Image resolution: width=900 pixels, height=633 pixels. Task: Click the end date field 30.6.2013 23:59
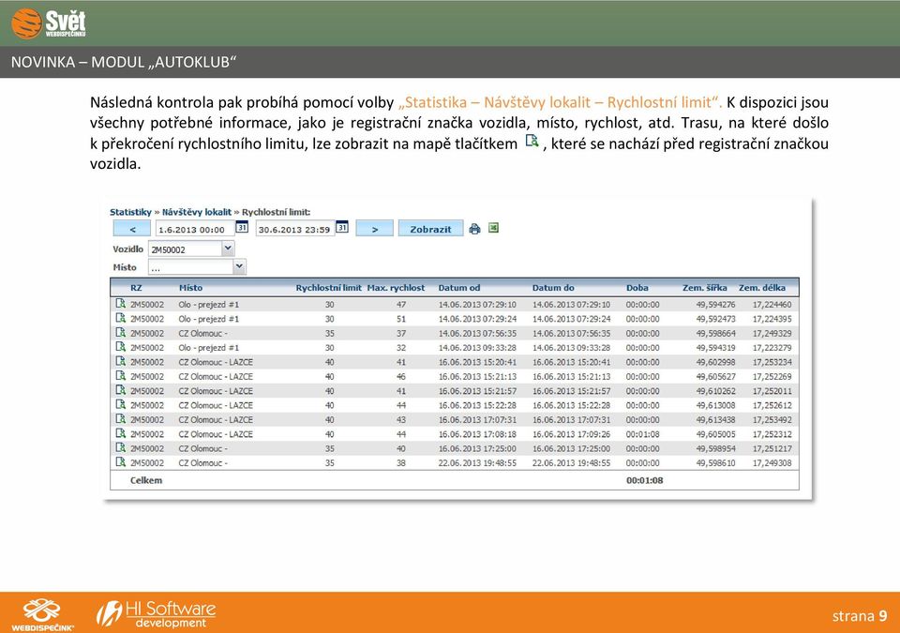tap(295, 229)
